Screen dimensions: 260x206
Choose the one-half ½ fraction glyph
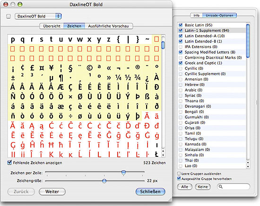[x=128, y=77]
